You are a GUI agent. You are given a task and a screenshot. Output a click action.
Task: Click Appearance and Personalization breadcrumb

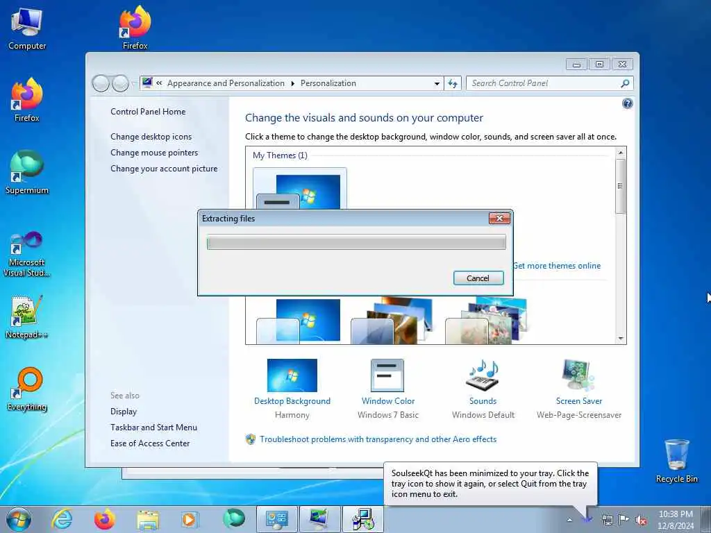coord(226,83)
